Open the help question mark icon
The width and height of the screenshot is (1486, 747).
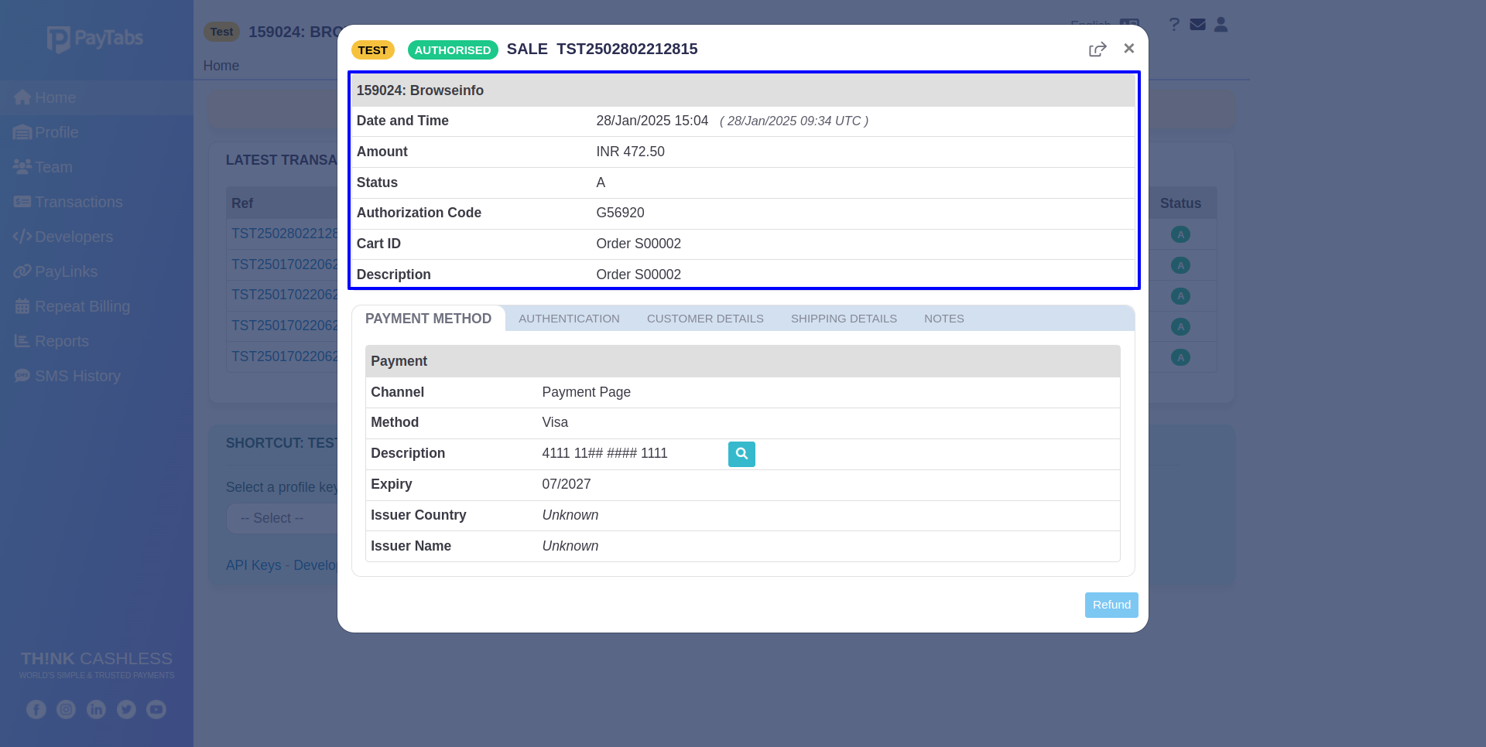pyautogui.click(x=1173, y=25)
